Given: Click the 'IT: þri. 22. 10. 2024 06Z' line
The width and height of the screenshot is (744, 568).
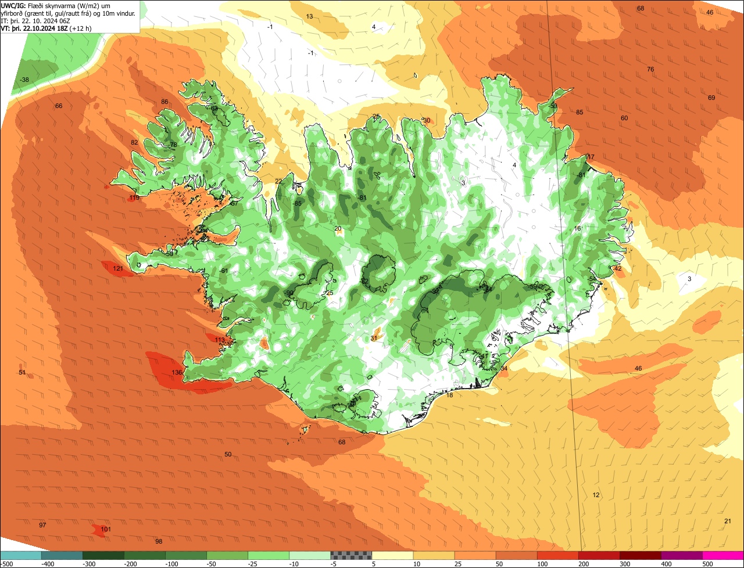Looking at the screenshot, I should 36,20.
